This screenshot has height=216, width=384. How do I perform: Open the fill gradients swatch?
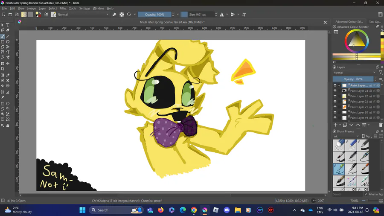24,15
